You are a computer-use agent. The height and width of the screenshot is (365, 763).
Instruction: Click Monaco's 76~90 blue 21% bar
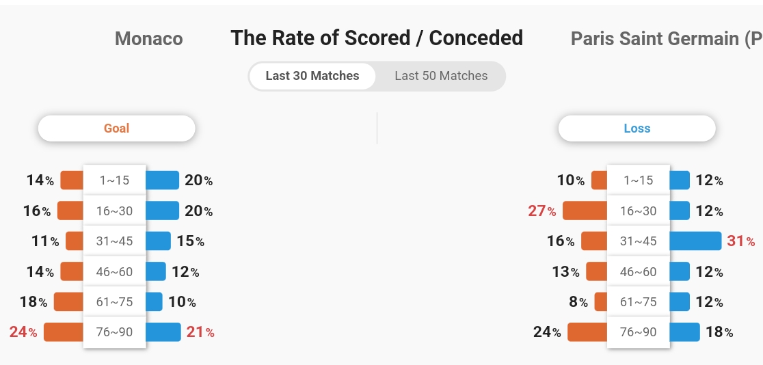click(x=163, y=332)
